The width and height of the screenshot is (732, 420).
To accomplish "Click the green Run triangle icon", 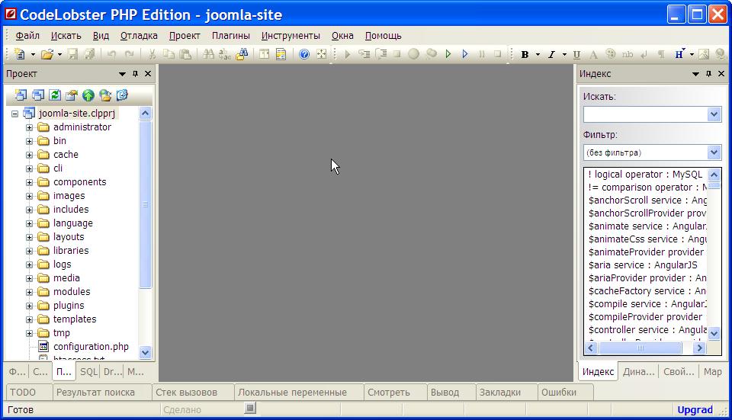I will point(448,54).
